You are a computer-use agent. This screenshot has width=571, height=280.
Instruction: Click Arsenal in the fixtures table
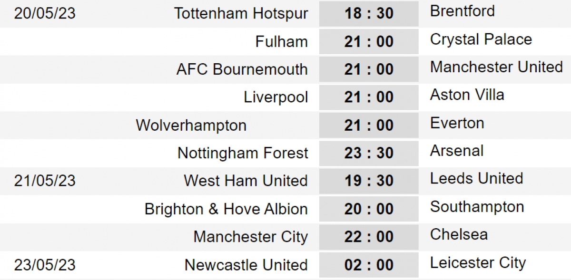coord(456,151)
